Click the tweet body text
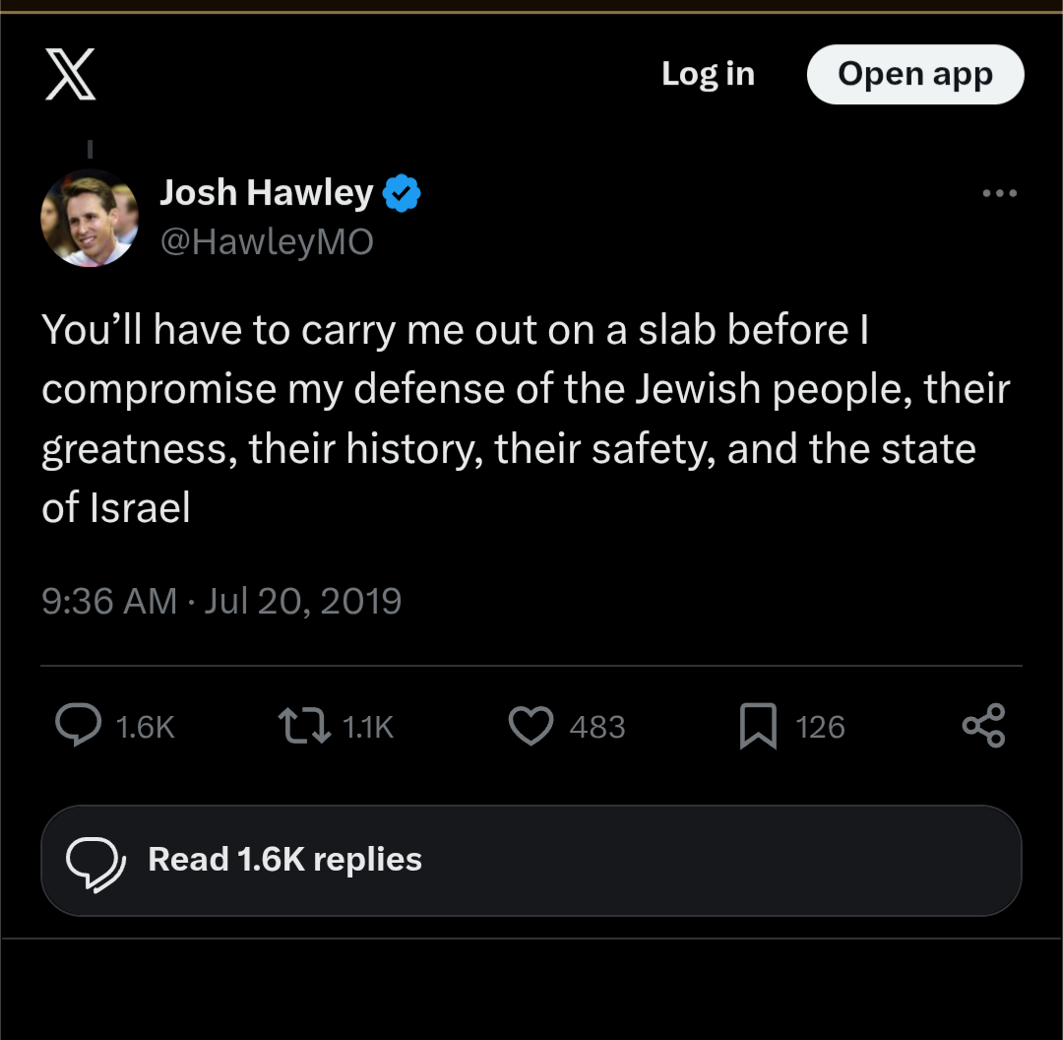Image resolution: width=1063 pixels, height=1040 pixels. coord(525,419)
